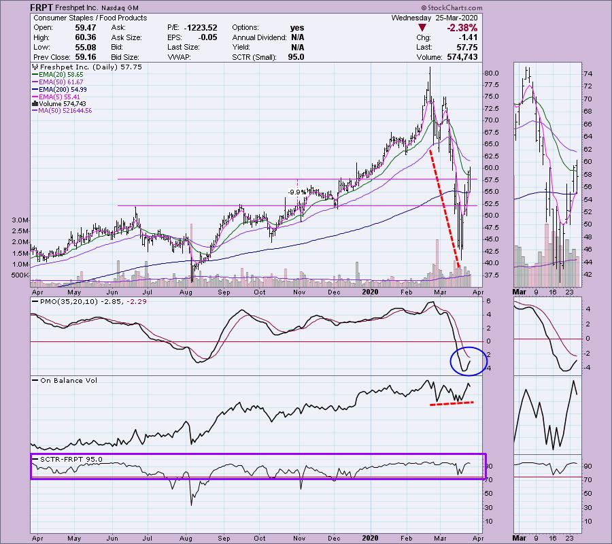Click the EPS -0.05 value
The width and height of the screenshot is (612, 544).
[207, 37]
